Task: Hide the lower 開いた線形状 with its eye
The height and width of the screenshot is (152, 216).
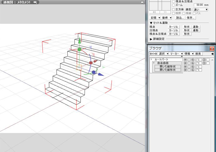Action: coord(185,70)
